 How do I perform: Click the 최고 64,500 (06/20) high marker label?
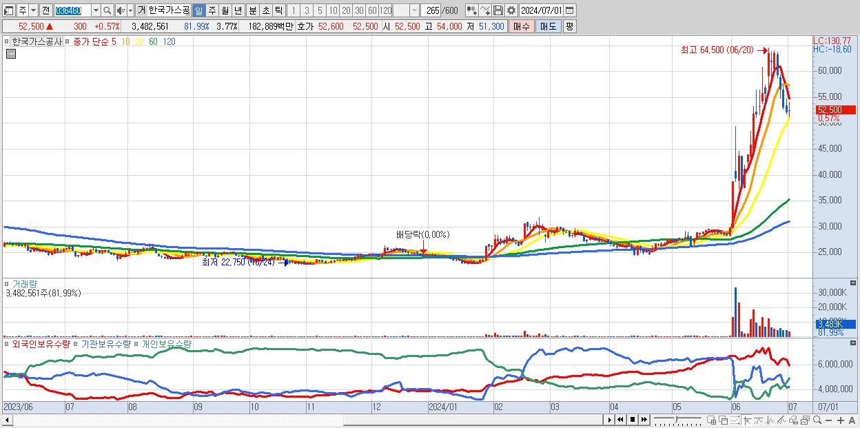(717, 50)
